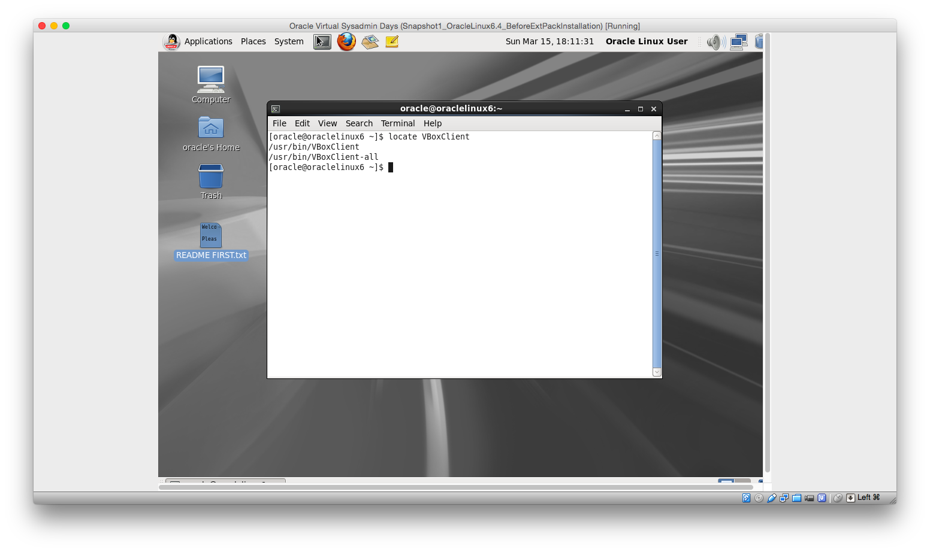Click the Oracle Linux penguin logo icon

coord(172,41)
